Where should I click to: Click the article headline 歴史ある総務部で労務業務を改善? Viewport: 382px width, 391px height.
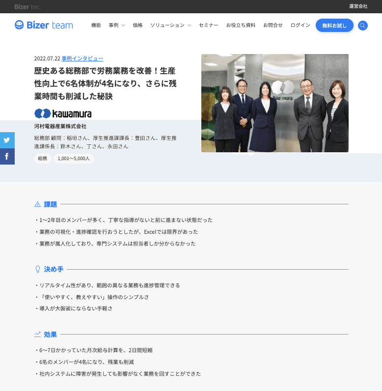[106, 84]
